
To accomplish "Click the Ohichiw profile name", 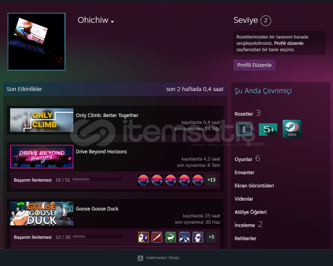I will click(x=93, y=20).
